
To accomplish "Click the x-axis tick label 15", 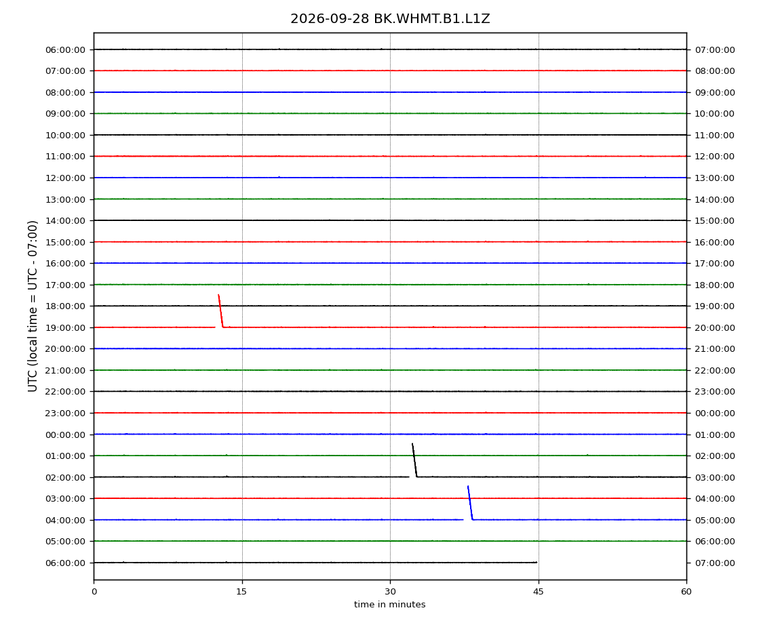I will (241, 591).
